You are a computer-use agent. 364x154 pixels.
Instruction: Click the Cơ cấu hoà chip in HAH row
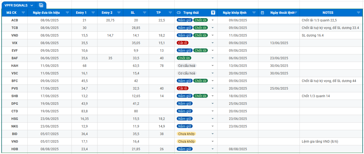187,66
